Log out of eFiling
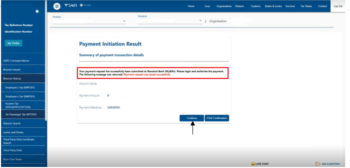The width and height of the screenshot is (350, 168). click(x=338, y=6)
